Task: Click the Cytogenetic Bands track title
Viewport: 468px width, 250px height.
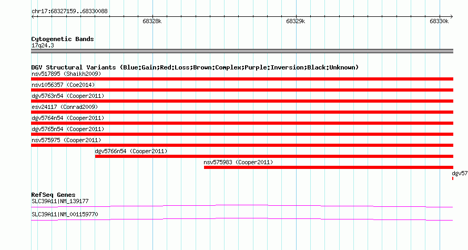Action: pyautogui.click(x=63, y=39)
